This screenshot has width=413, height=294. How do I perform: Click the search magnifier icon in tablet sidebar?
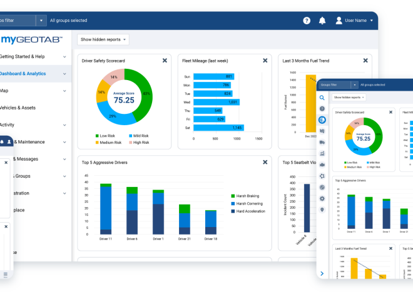322,98
